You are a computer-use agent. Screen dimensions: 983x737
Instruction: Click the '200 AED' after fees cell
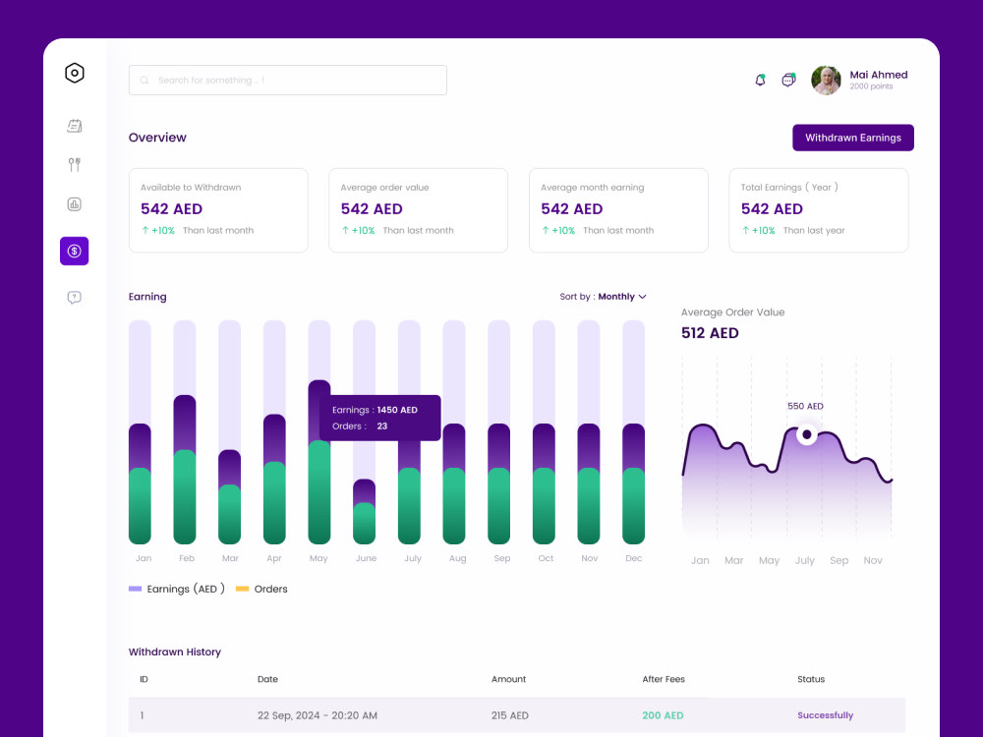pyautogui.click(x=663, y=715)
